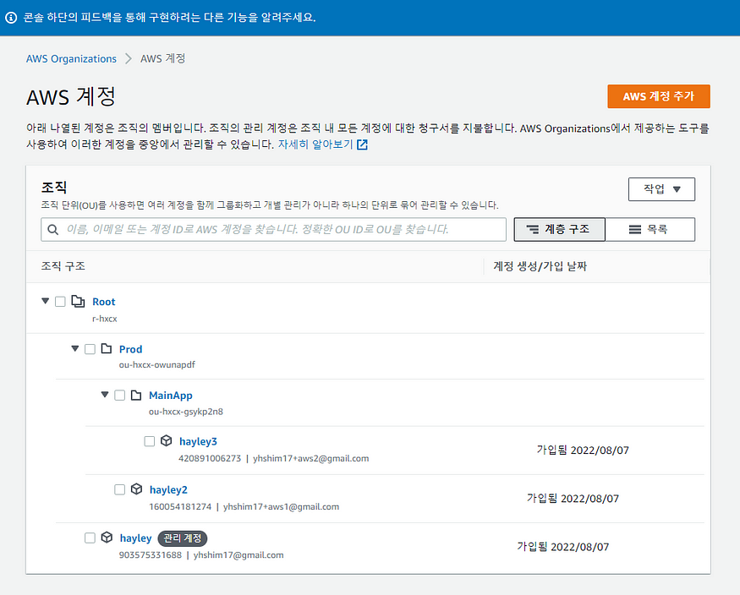Viewport: 740px width, 595px height.
Task: Collapse the MainApp OU node
Action: click(x=105, y=394)
